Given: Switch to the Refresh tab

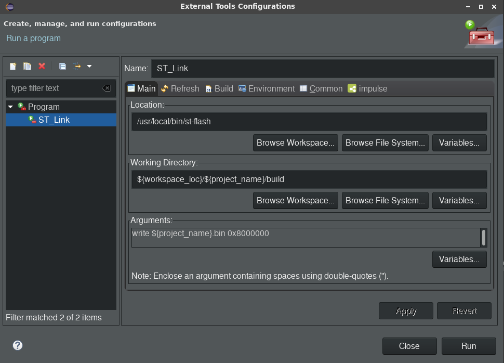Looking at the screenshot, I should tap(180, 88).
